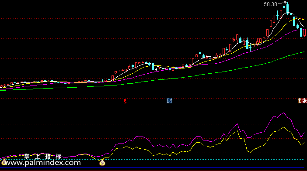Click the blue 财 info marker

[x=169, y=101]
